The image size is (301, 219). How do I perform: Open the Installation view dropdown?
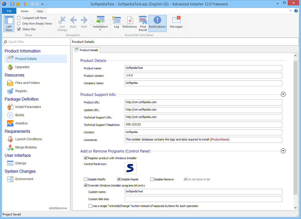100,24
